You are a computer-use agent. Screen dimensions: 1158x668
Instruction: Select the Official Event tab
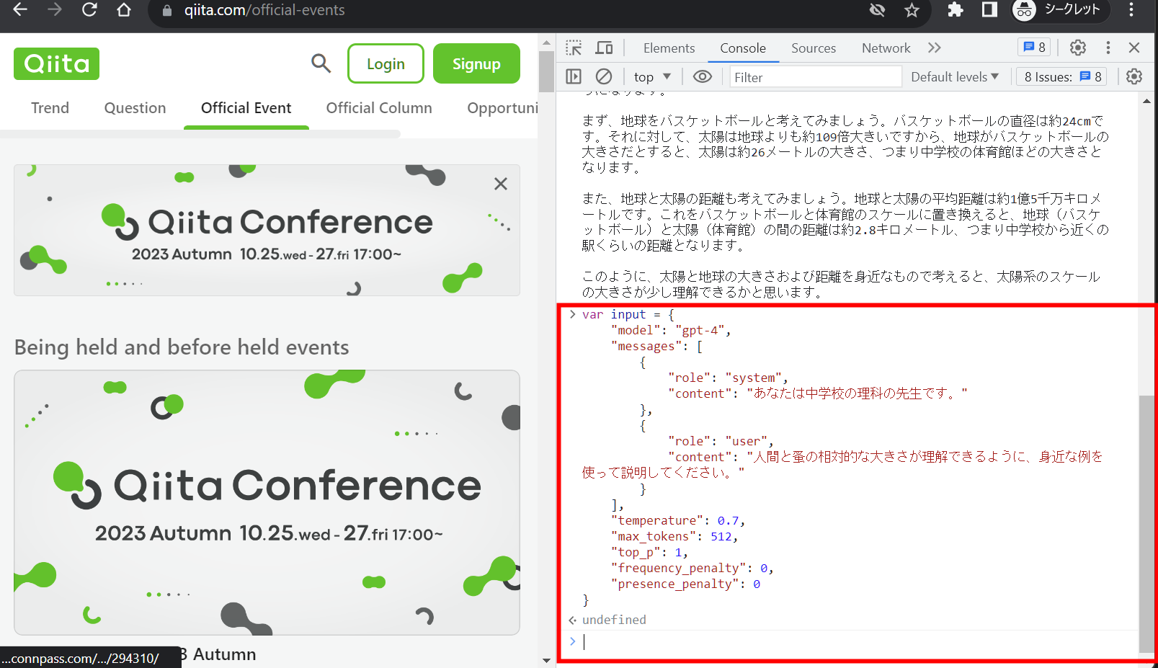(x=246, y=108)
